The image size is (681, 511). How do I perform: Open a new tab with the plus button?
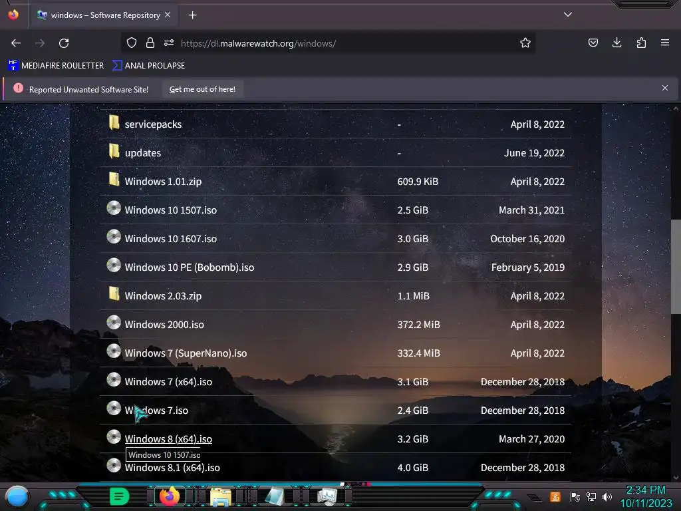point(192,15)
